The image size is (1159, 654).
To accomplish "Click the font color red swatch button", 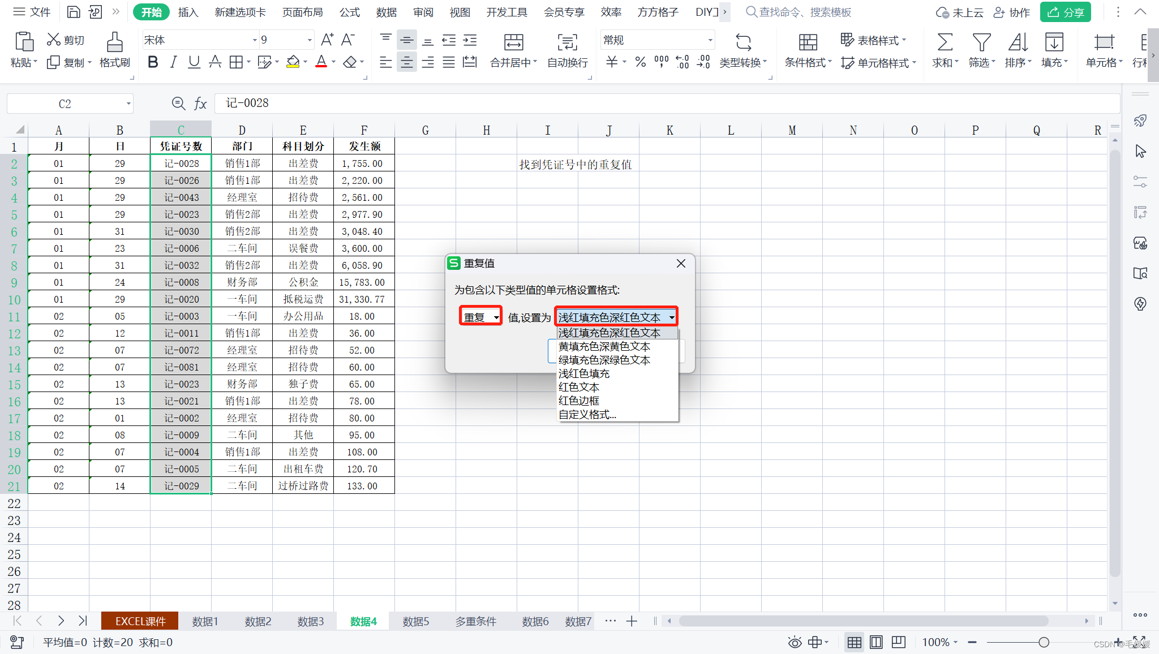I will [x=321, y=62].
